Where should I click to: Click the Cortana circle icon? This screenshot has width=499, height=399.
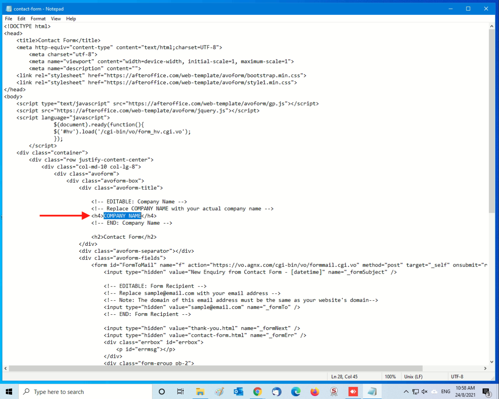click(161, 392)
